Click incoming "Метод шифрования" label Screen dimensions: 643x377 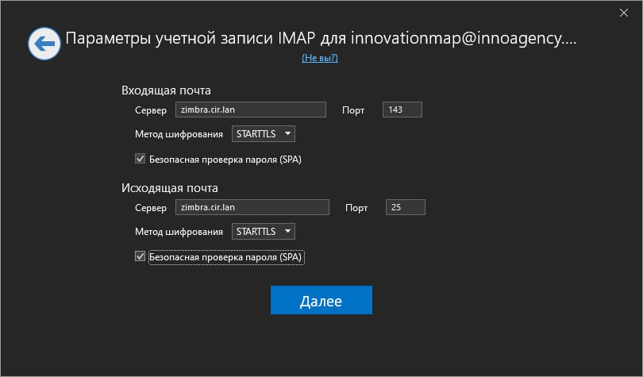pos(179,134)
